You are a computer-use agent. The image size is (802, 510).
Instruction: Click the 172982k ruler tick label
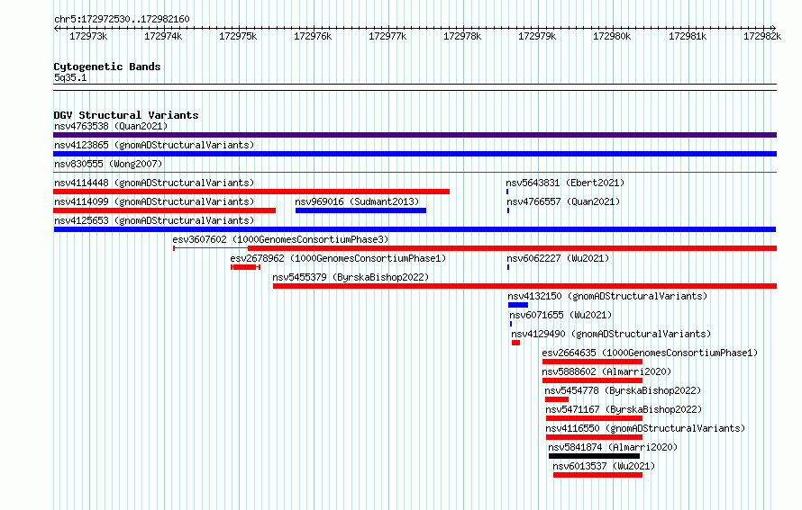tap(762, 36)
